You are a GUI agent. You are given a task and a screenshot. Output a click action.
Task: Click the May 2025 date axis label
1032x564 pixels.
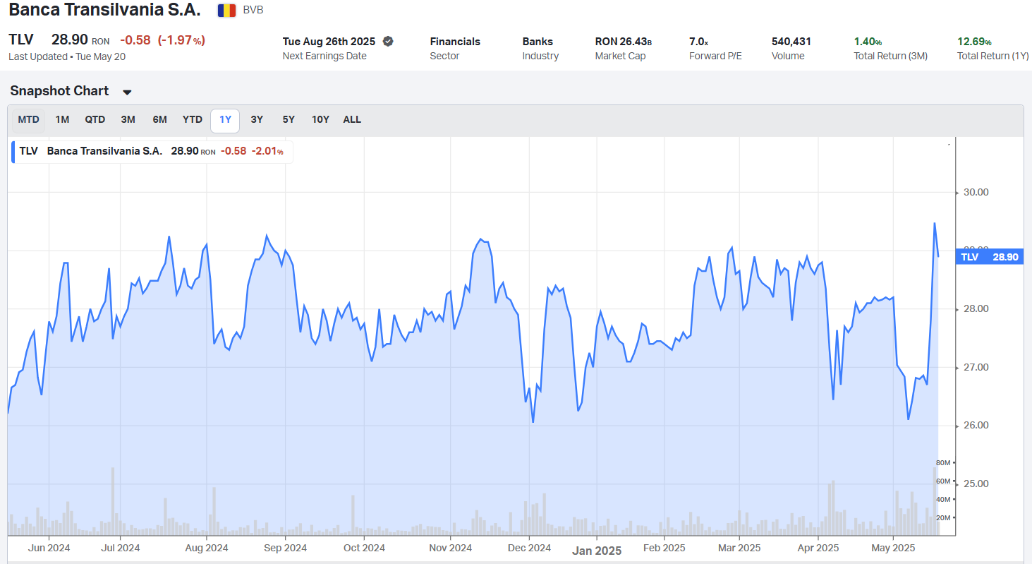click(x=893, y=548)
